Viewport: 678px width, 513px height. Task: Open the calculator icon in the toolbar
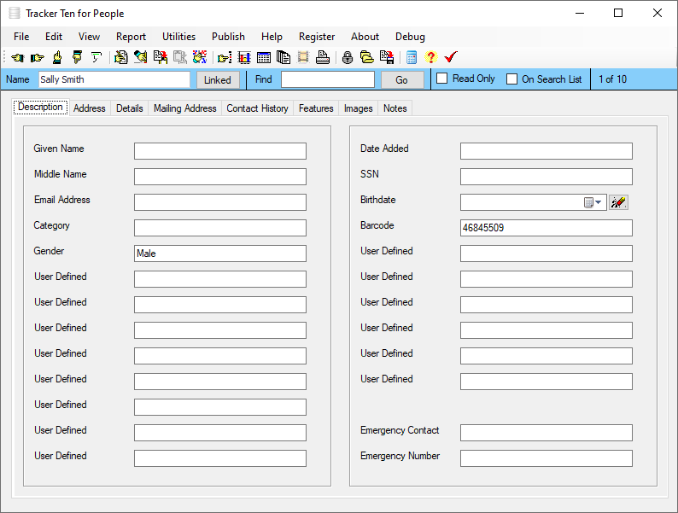tap(412, 58)
